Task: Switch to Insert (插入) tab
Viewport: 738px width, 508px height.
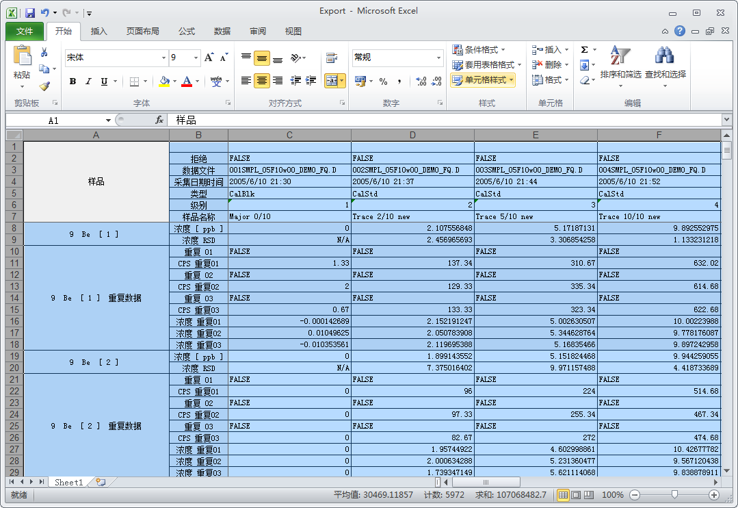Action: (x=99, y=31)
